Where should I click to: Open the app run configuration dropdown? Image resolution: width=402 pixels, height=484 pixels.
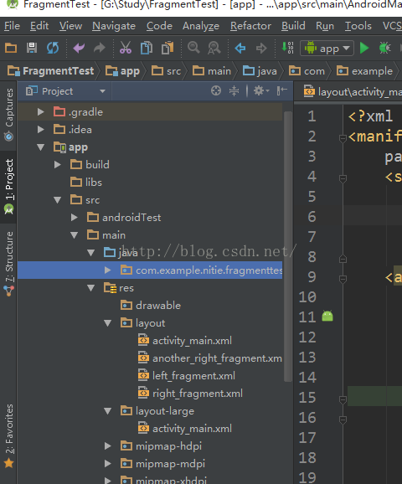327,49
